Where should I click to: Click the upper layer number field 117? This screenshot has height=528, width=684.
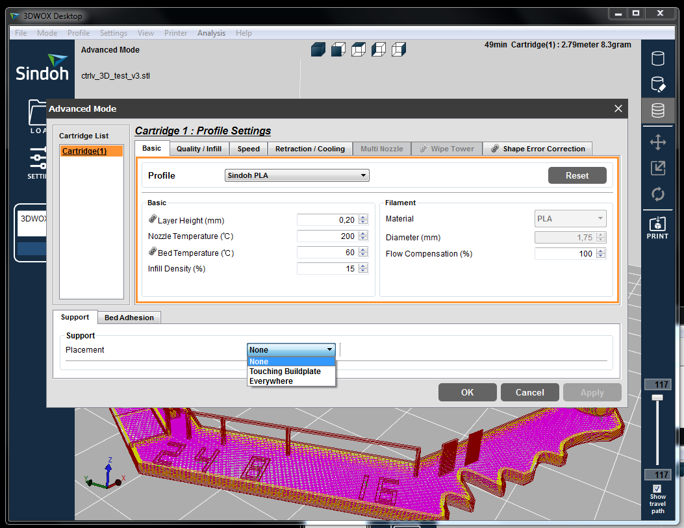(x=658, y=384)
